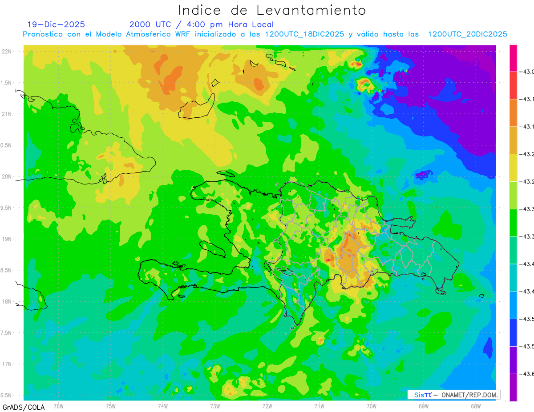The height and width of the screenshot is (412, 534).
Task: Click the red swatch in the colorbar
Action: tap(513, 85)
